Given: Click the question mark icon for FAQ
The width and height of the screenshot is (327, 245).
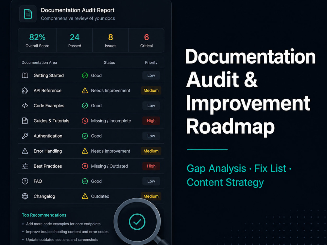Looking at the screenshot, I should click(25, 181).
